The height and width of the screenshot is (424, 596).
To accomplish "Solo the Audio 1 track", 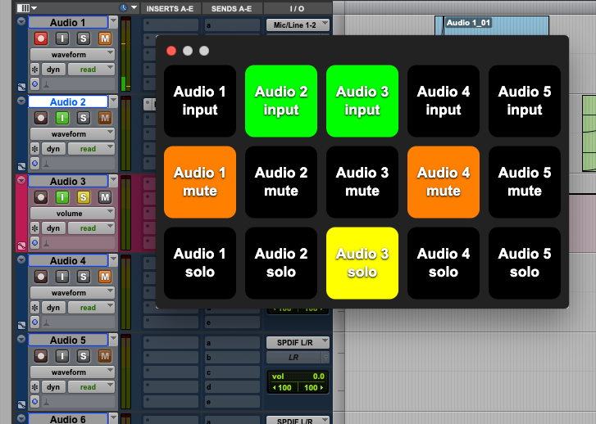I will (x=84, y=38).
